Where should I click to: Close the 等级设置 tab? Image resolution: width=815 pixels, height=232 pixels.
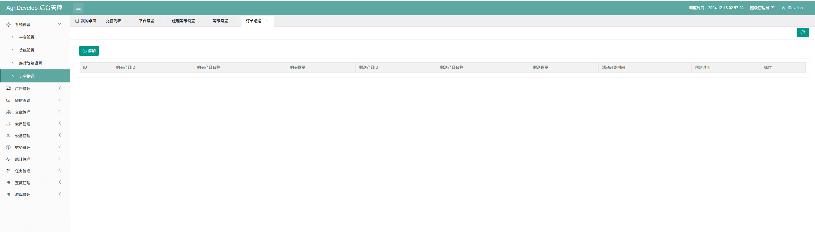coord(233,21)
